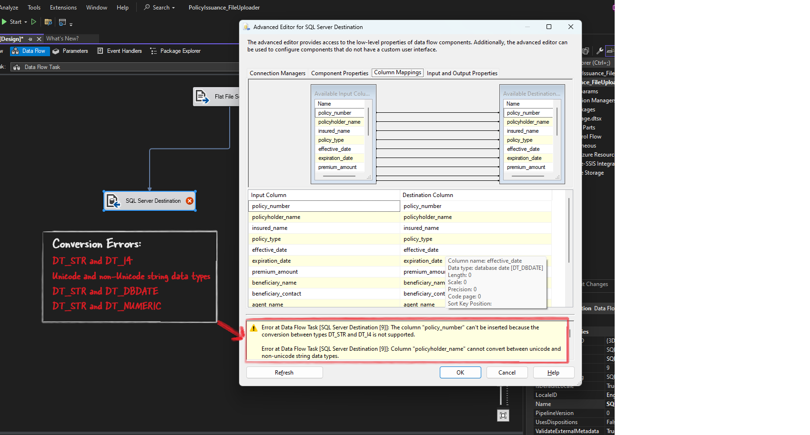Open the Parameters designer tab
Viewport: 810px width, 435px height.
coord(71,51)
